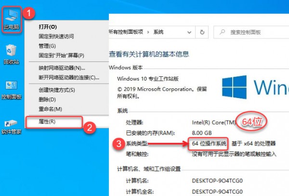Open the 回收站 recycle bin icon

coord(11,54)
